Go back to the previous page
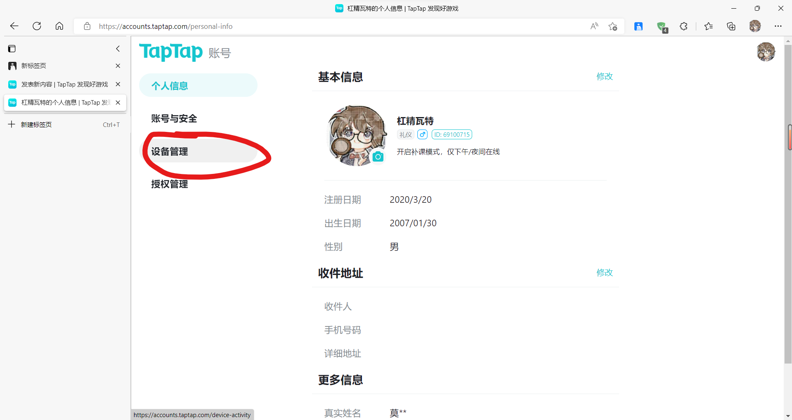The width and height of the screenshot is (792, 420). coord(14,26)
